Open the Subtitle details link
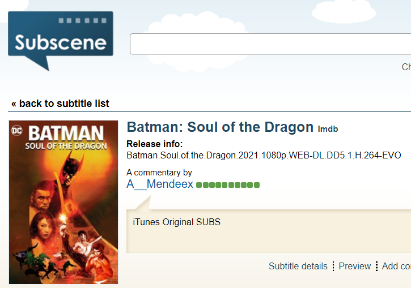Viewport: 411px width, 288px height. coord(298,266)
